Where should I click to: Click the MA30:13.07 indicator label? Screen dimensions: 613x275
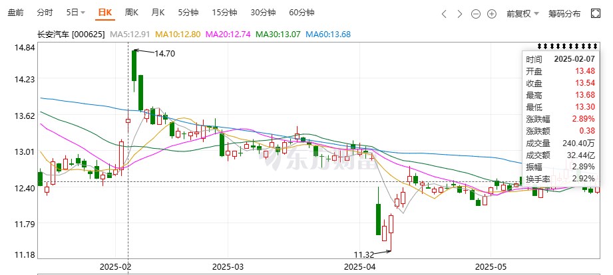[x=278, y=35]
